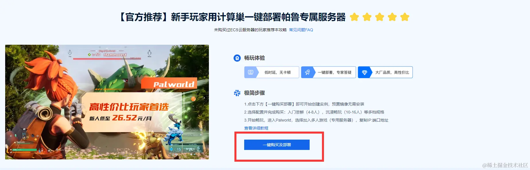The height and width of the screenshot is (170, 530).
Task: Click the 一键购买及部署 blue button
Action: 277,145
